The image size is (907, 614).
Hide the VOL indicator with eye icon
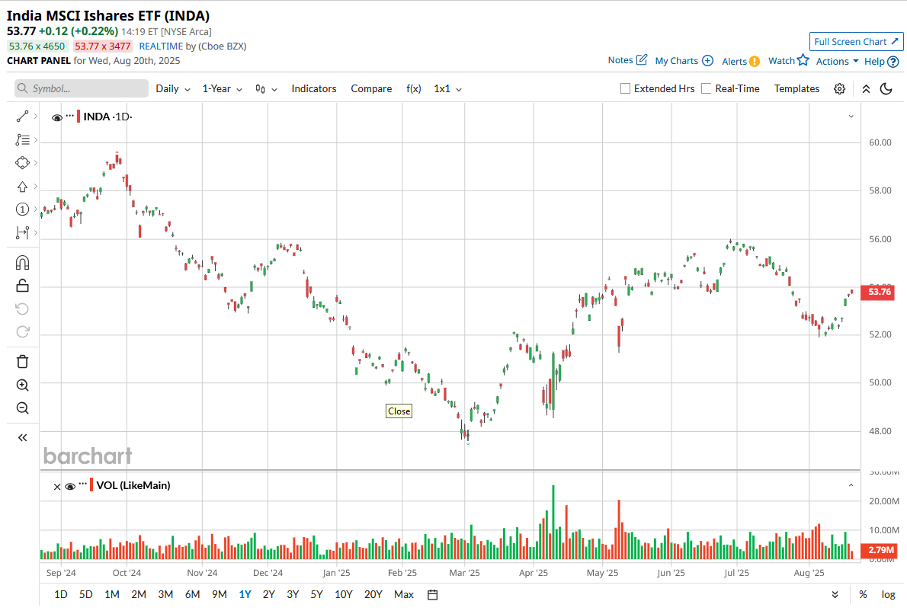pyautogui.click(x=70, y=487)
